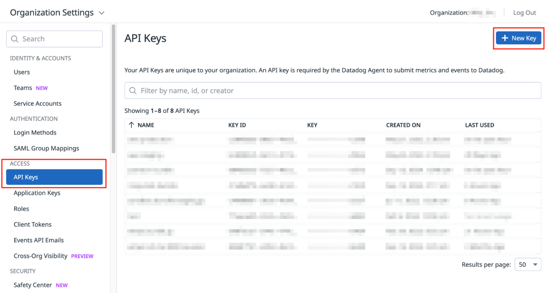Expand the Organization Settings chevron
Screen dimensions: 551x293
102,13
